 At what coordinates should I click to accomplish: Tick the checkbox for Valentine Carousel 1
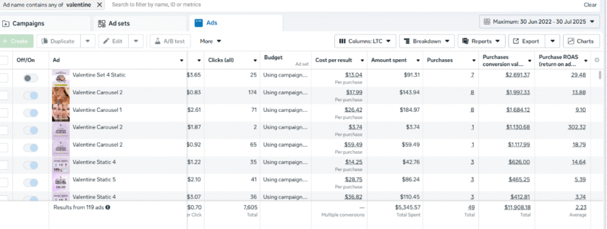(4, 113)
